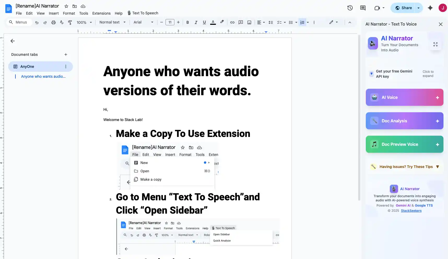Toggle bold formatting
448x259 pixels.
[187, 22]
